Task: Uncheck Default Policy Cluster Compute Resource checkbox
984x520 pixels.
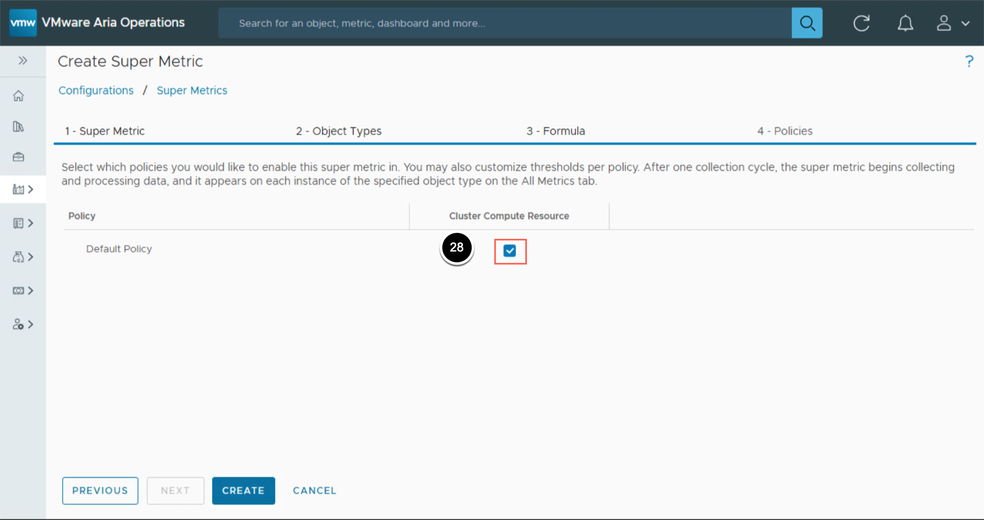Action: pos(509,251)
